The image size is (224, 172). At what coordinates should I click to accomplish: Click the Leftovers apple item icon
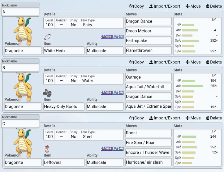point(47,149)
